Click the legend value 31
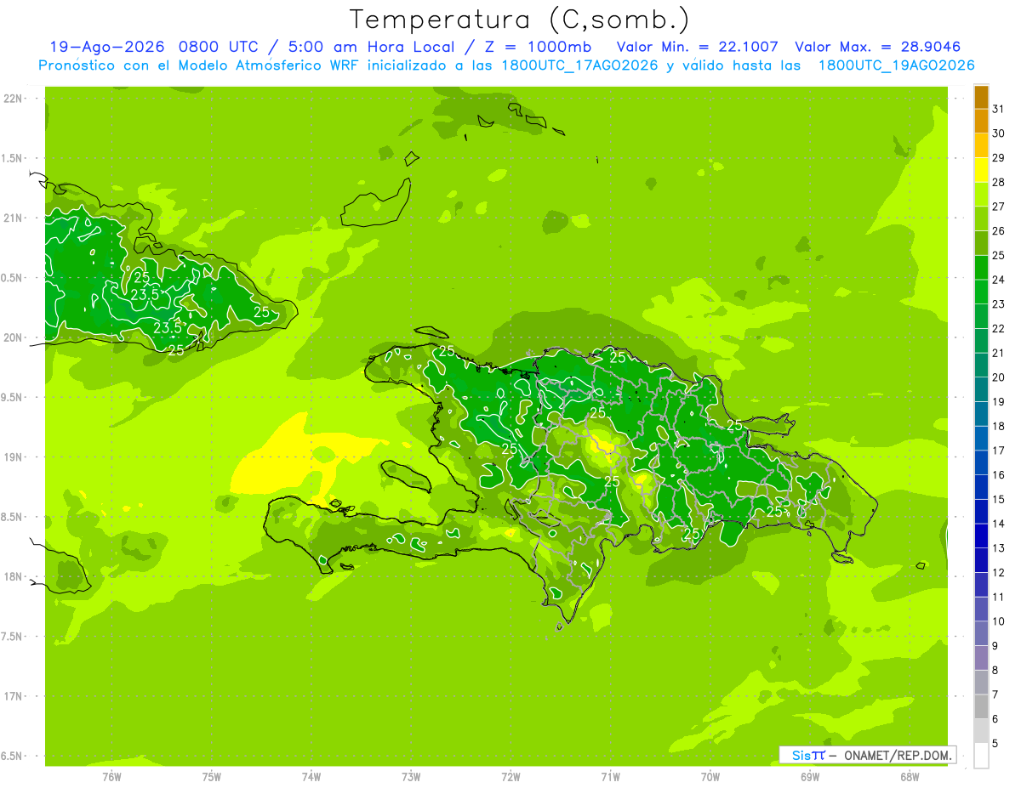Screen dimensions: 1021x788 pyautogui.click(x=999, y=108)
